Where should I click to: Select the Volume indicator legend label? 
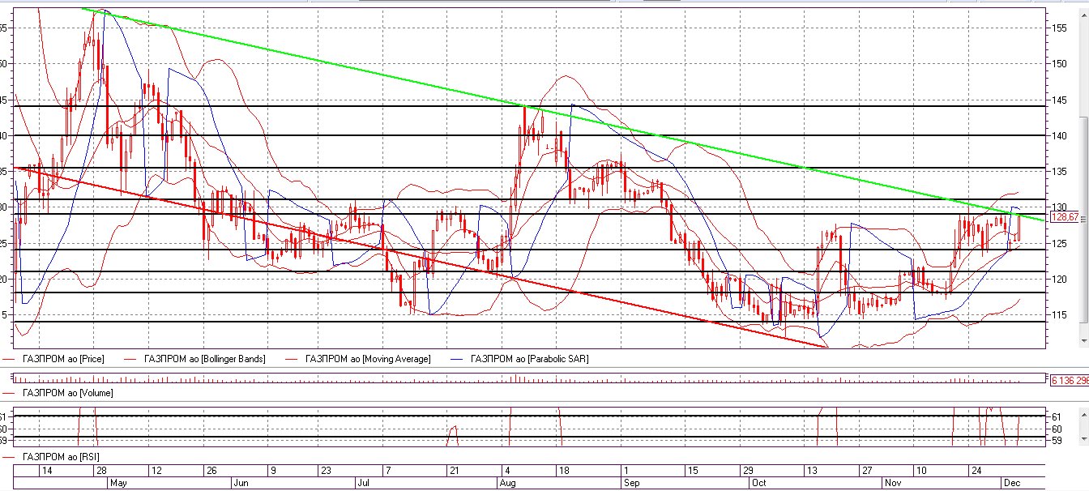pos(69,393)
